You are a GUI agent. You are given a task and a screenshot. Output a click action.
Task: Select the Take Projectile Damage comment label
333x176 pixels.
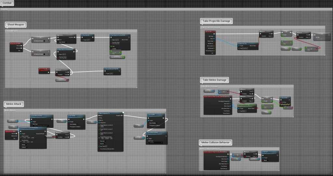(216, 21)
